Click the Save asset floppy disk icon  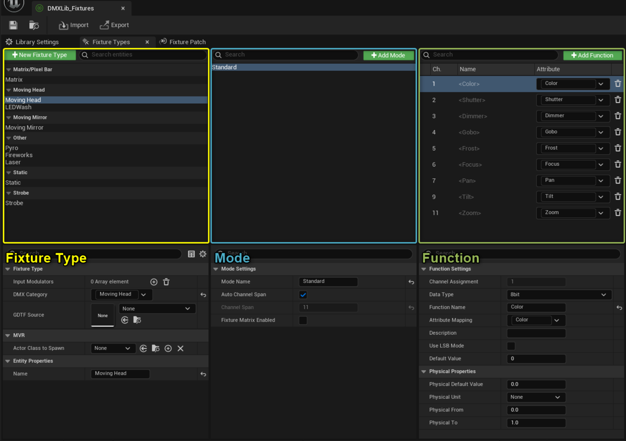[14, 25]
